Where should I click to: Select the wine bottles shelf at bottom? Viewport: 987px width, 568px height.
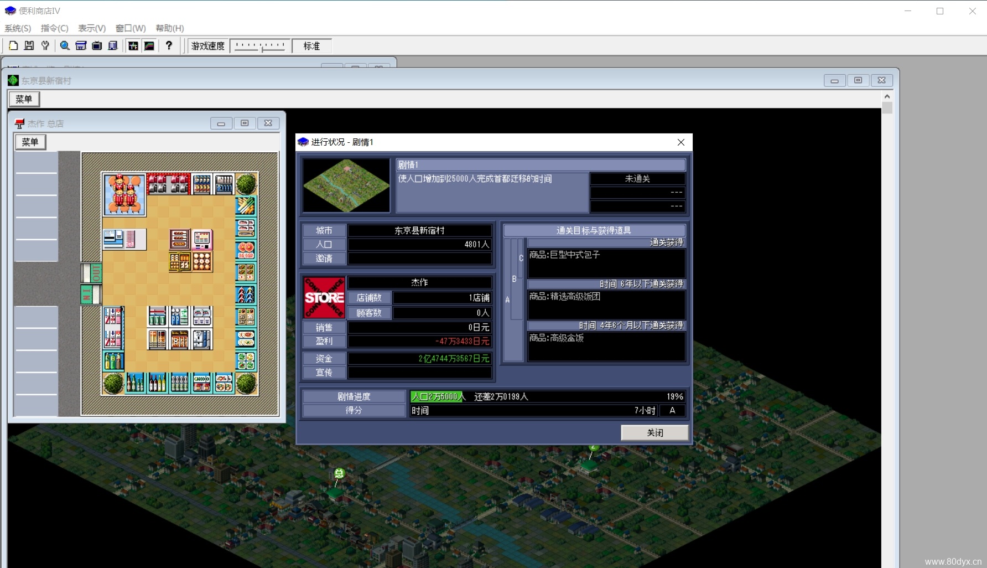pyautogui.click(x=158, y=383)
